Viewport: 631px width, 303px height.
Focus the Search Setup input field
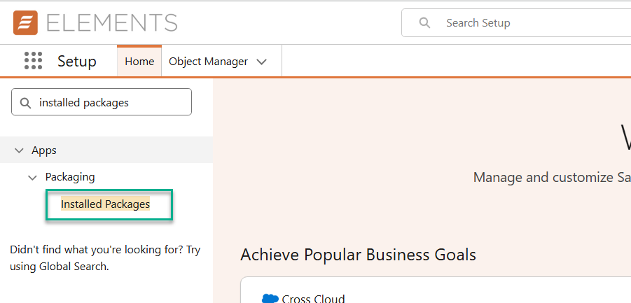click(x=532, y=23)
